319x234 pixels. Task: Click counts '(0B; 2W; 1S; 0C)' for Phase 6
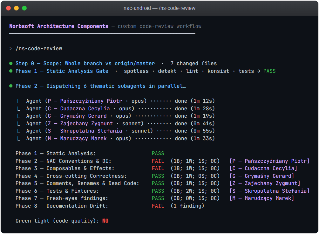pyautogui.click(x=195, y=191)
